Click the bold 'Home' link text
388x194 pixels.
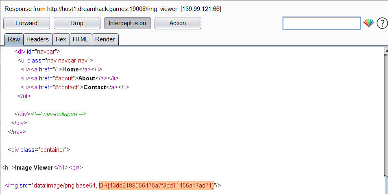click(70, 69)
